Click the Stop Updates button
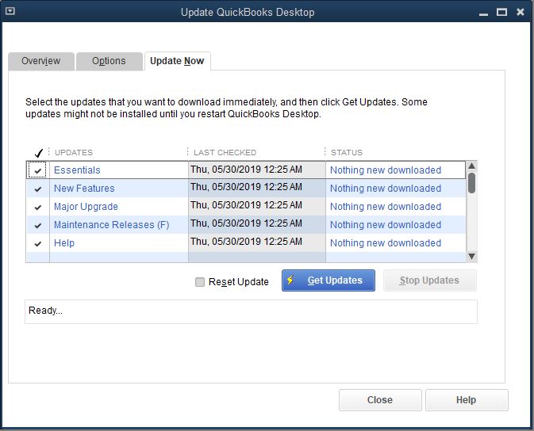534x431 pixels. click(430, 280)
